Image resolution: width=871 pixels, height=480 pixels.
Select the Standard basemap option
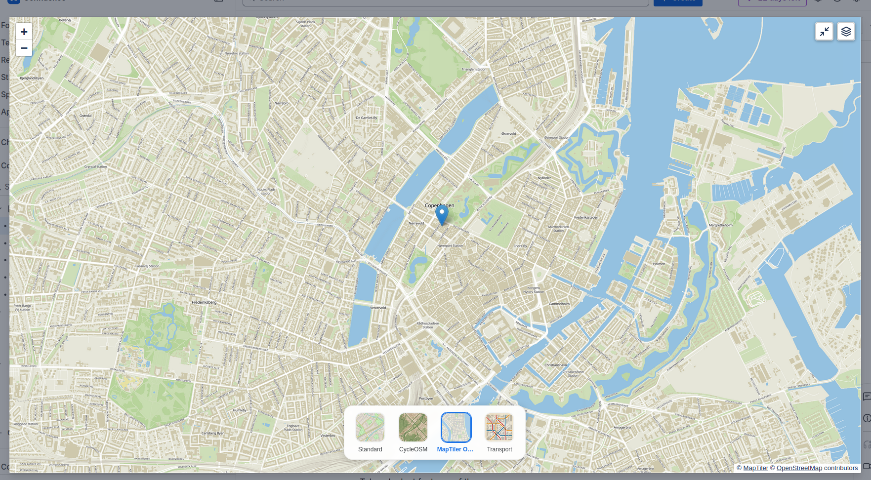point(370,428)
